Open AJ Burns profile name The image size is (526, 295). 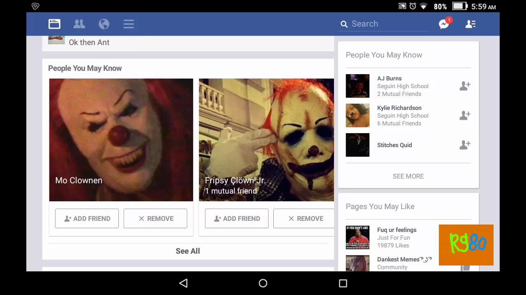389,78
